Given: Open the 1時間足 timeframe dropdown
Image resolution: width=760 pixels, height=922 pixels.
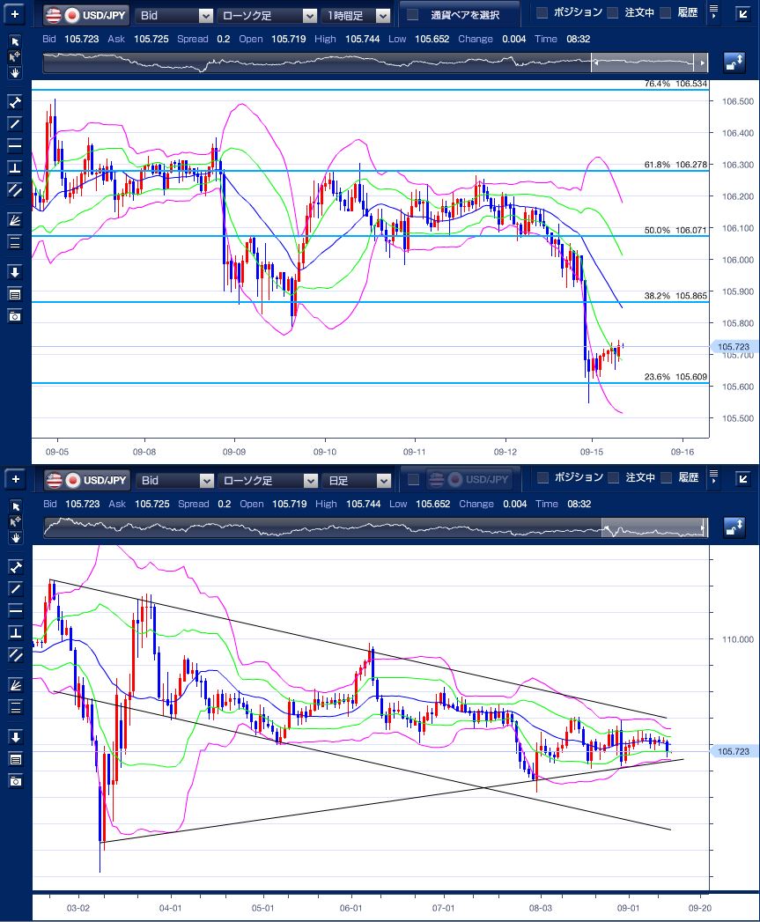Looking at the screenshot, I should point(357,15).
